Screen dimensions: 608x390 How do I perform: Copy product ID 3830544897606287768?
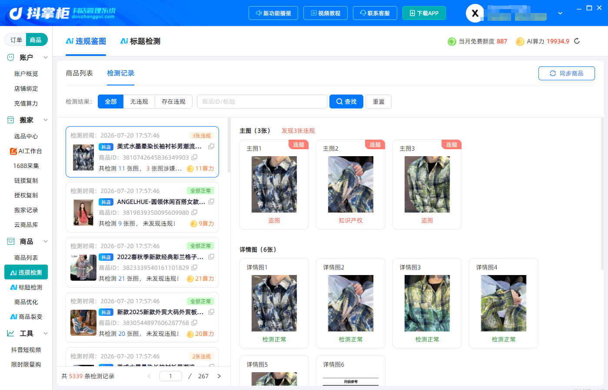[194, 323]
